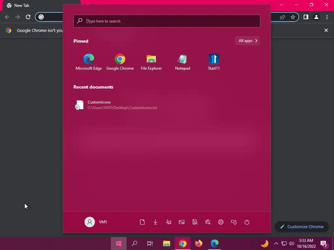
Task: Open File Explorer from the taskbar
Action: click(x=166, y=243)
